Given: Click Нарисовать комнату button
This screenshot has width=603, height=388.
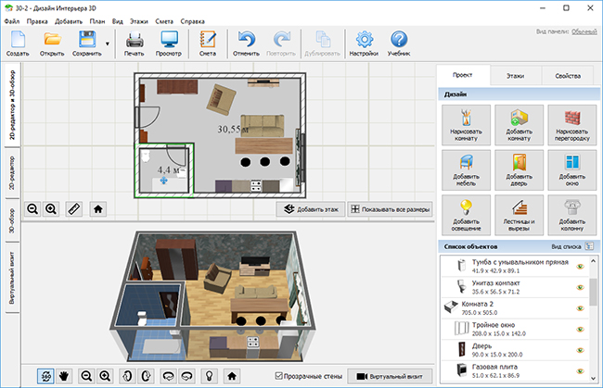Looking at the screenshot, I should [x=466, y=125].
